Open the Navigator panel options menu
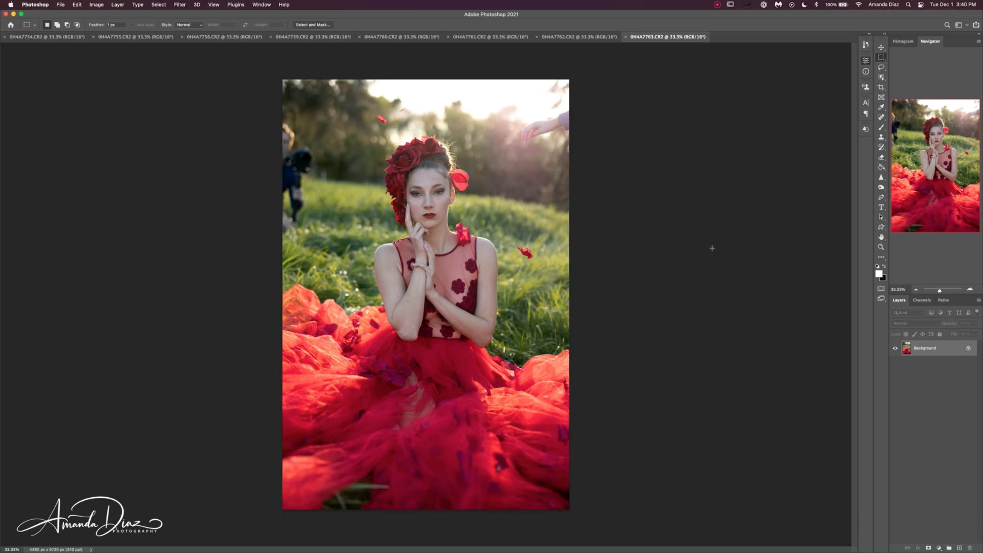The width and height of the screenshot is (983, 553). [x=978, y=41]
